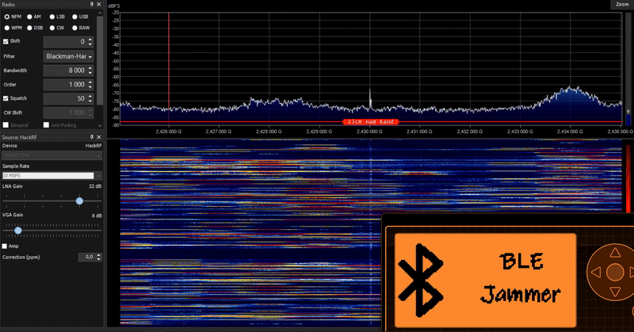Decrease the Bandwidth value with down stepper
This screenshot has height=332, width=634.
[x=90, y=73]
